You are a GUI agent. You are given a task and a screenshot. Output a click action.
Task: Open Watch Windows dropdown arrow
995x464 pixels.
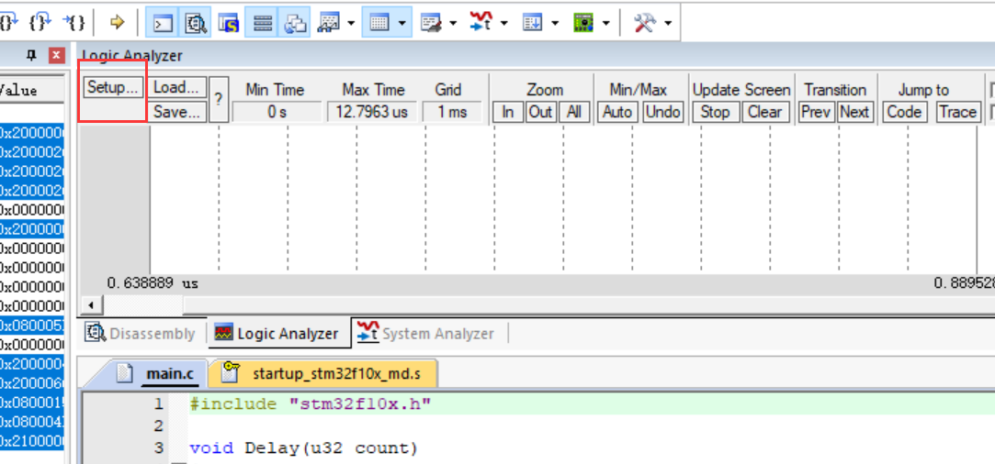click(x=351, y=24)
